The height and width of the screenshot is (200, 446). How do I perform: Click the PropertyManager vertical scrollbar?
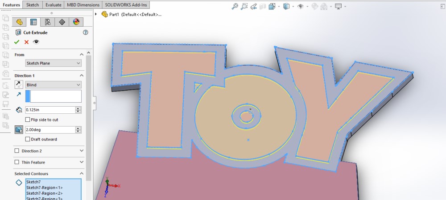click(x=88, y=118)
